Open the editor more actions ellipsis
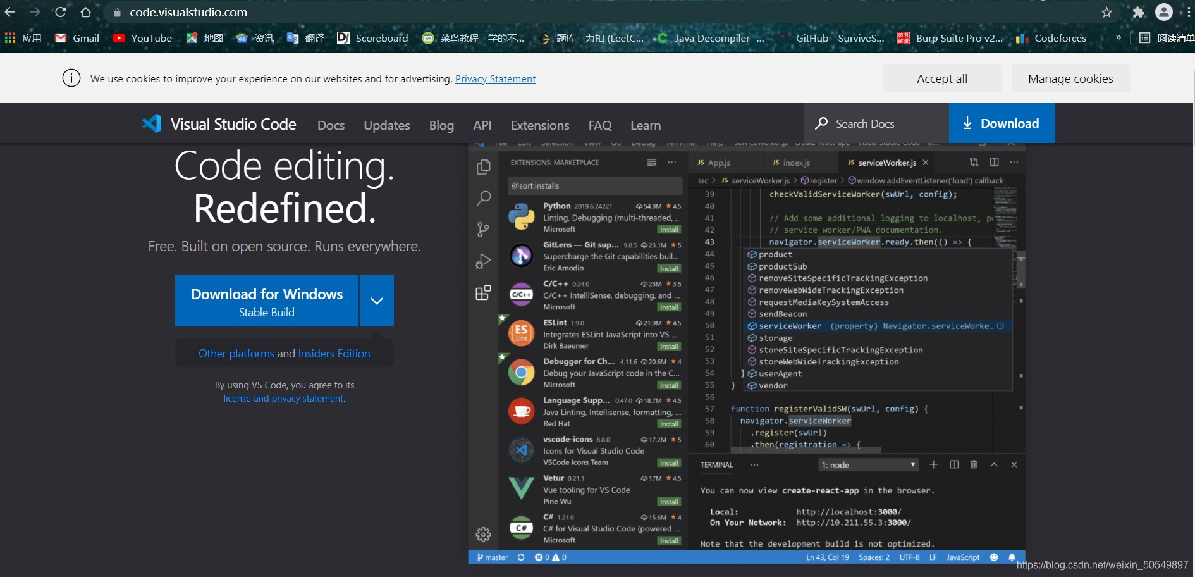The height and width of the screenshot is (577, 1195). pos(1014,162)
